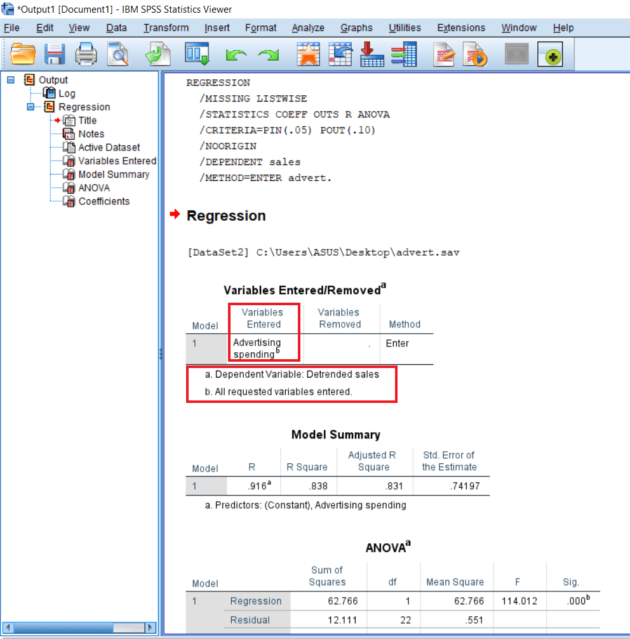
Task: Click R Square value .838
Action: [x=318, y=486]
